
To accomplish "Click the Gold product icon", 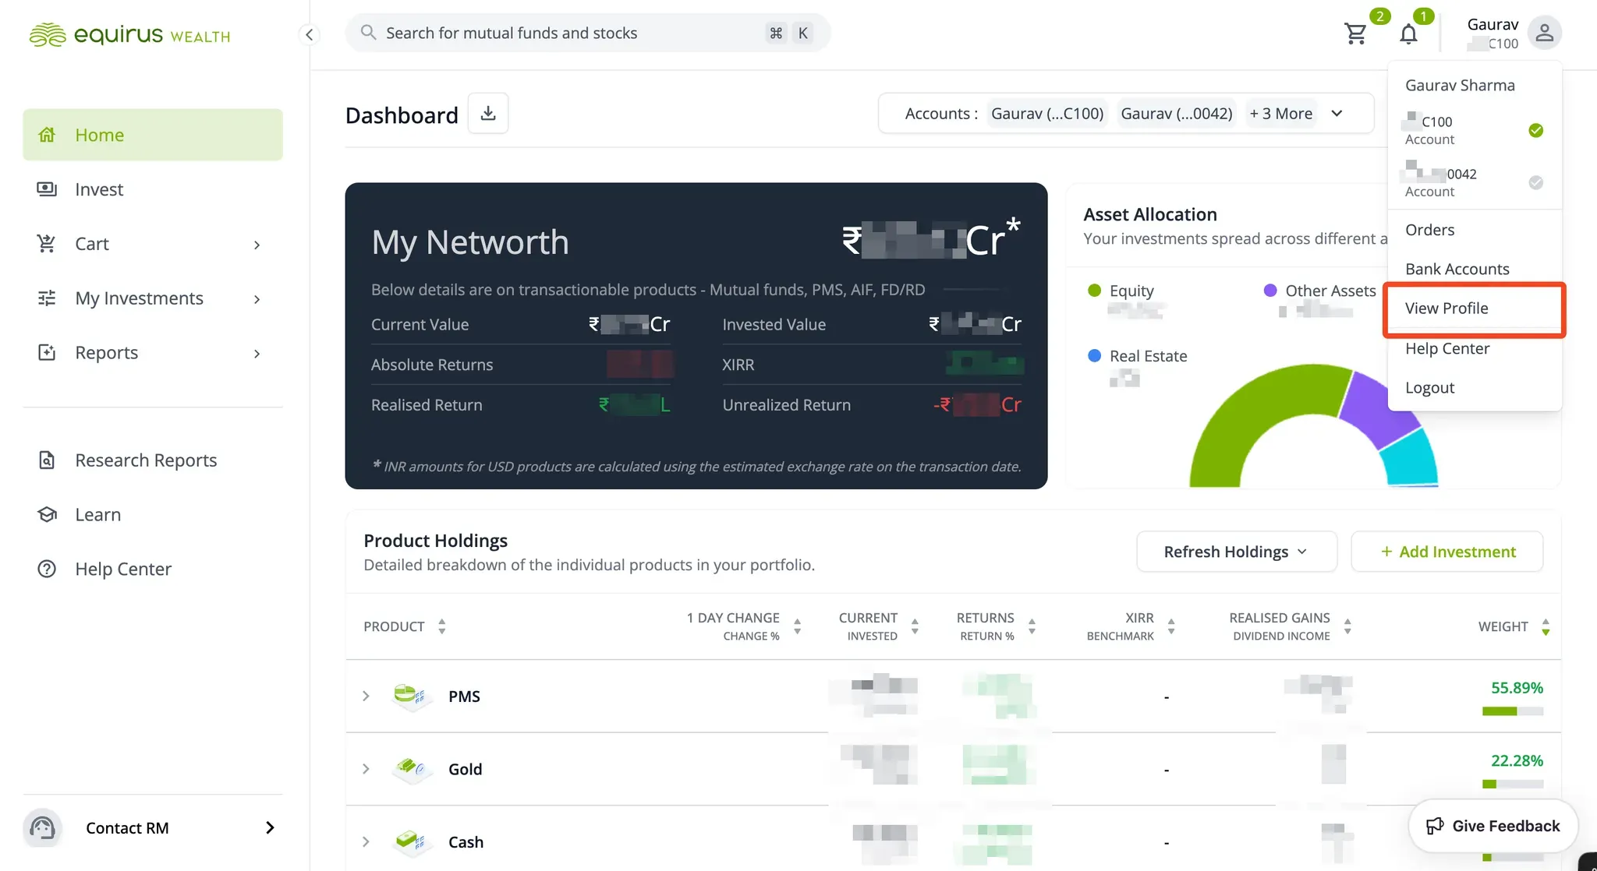I will (x=410, y=768).
